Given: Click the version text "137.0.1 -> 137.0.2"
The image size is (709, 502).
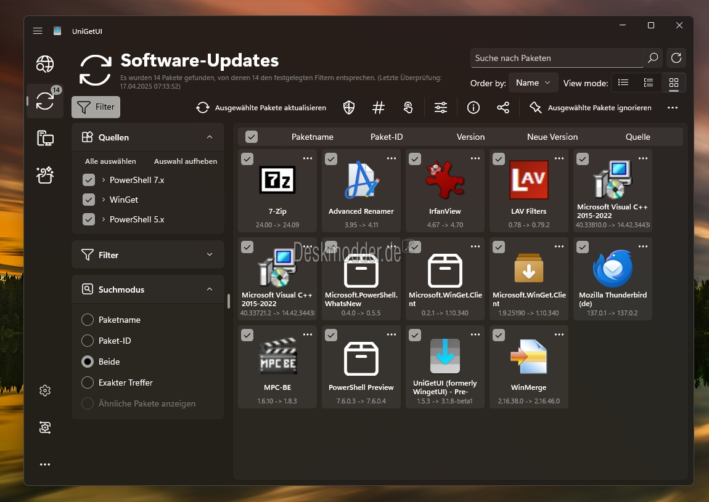Looking at the screenshot, I should click(612, 313).
